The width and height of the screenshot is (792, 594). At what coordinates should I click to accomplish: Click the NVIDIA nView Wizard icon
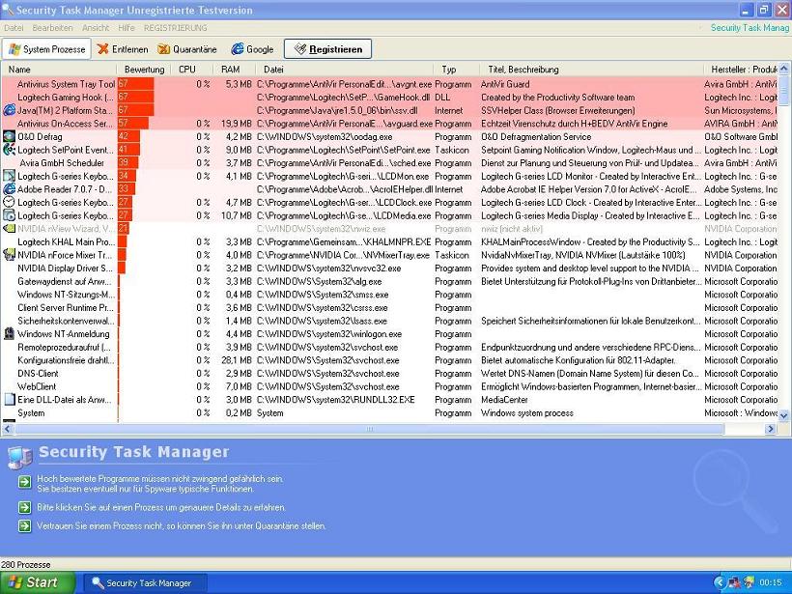pyautogui.click(x=9, y=228)
